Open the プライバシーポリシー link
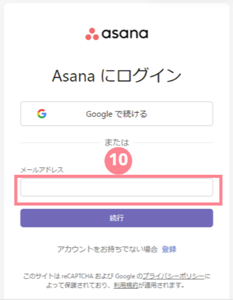The image size is (233, 300). 173,276
